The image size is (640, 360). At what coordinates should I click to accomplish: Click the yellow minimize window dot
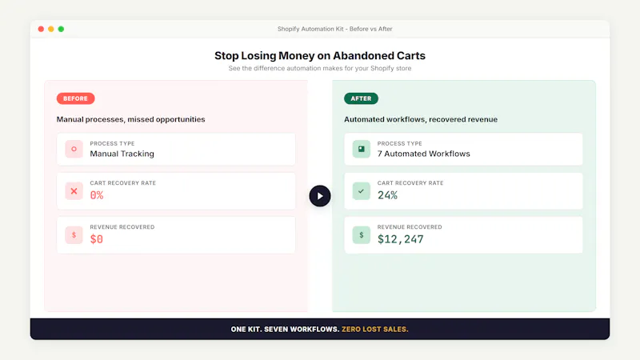(x=51, y=29)
